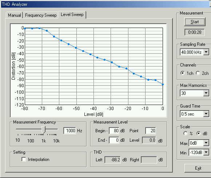Screen dimensions: 211x178
Task: Click the Begin level input field
Action: pyautogui.click(x=114, y=130)
